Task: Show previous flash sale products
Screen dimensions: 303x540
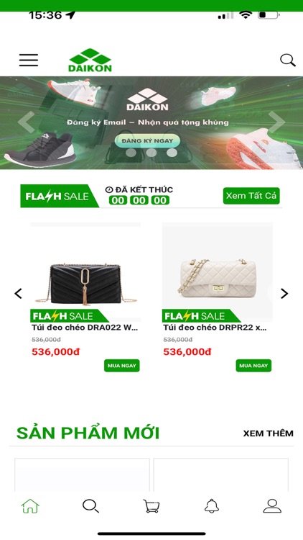Action: 18,294
